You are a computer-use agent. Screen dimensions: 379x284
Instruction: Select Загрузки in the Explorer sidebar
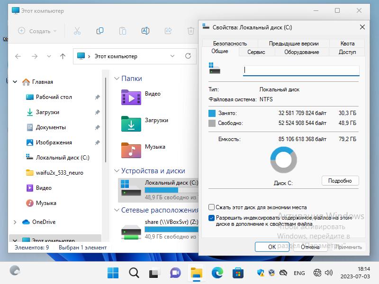coord(47,112)
